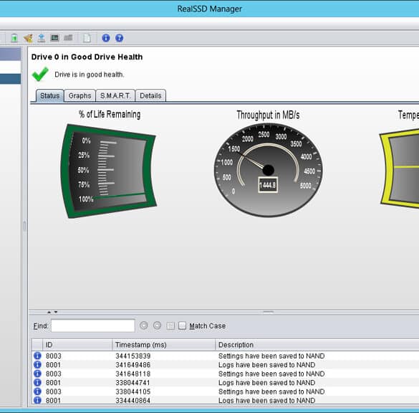The width and height of the screenshot is (419, 413).
Task: Click description in row 344153839
Action: pos(271,356)
